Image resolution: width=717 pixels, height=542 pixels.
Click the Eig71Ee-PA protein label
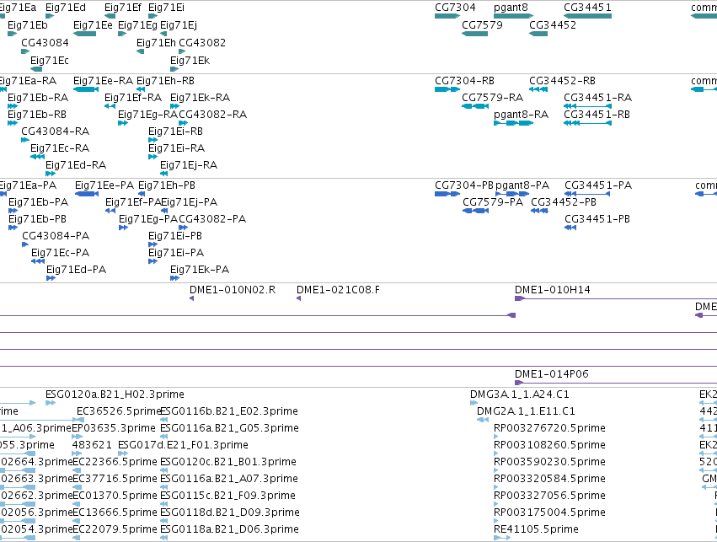104,185
